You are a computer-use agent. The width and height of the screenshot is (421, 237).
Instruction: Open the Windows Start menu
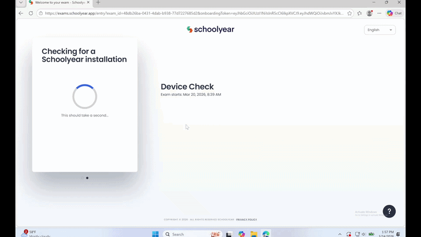click(x=155, y=234)
